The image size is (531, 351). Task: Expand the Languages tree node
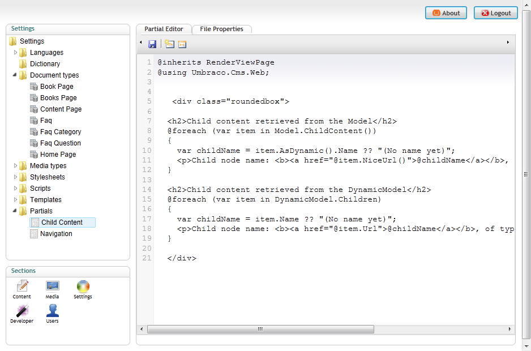(x=16, y=53)
